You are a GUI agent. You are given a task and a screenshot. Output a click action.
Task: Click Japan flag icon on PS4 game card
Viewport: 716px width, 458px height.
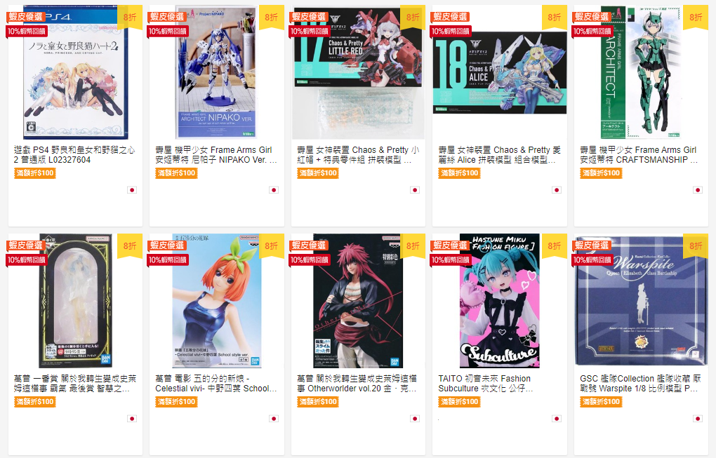132,190
